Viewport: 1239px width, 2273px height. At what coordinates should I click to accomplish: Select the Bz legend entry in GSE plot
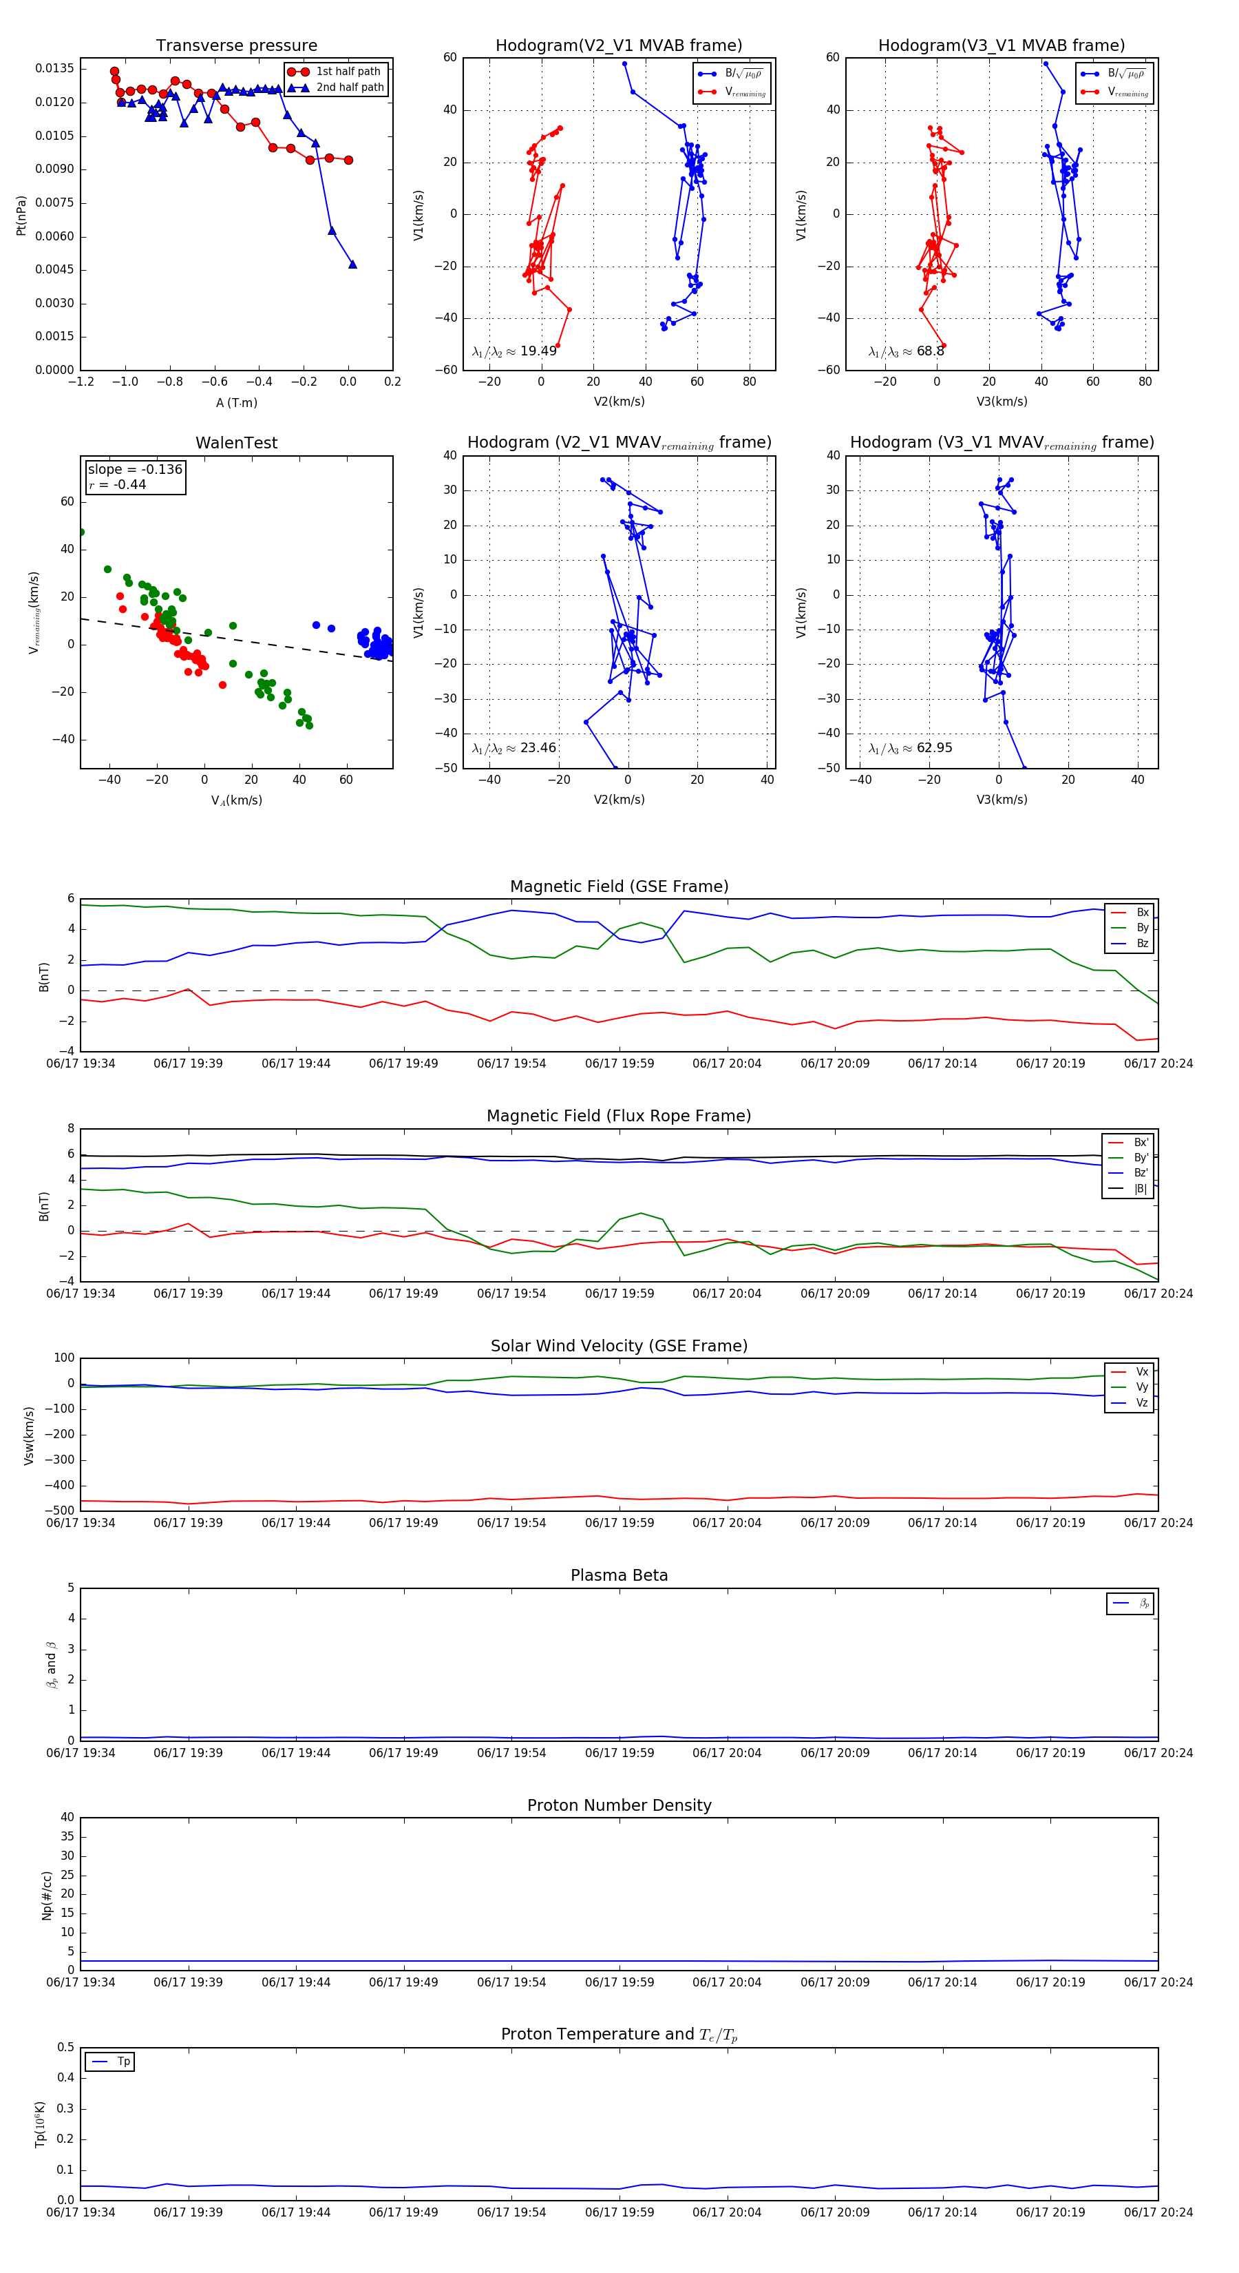click(x=1130, y=944)
